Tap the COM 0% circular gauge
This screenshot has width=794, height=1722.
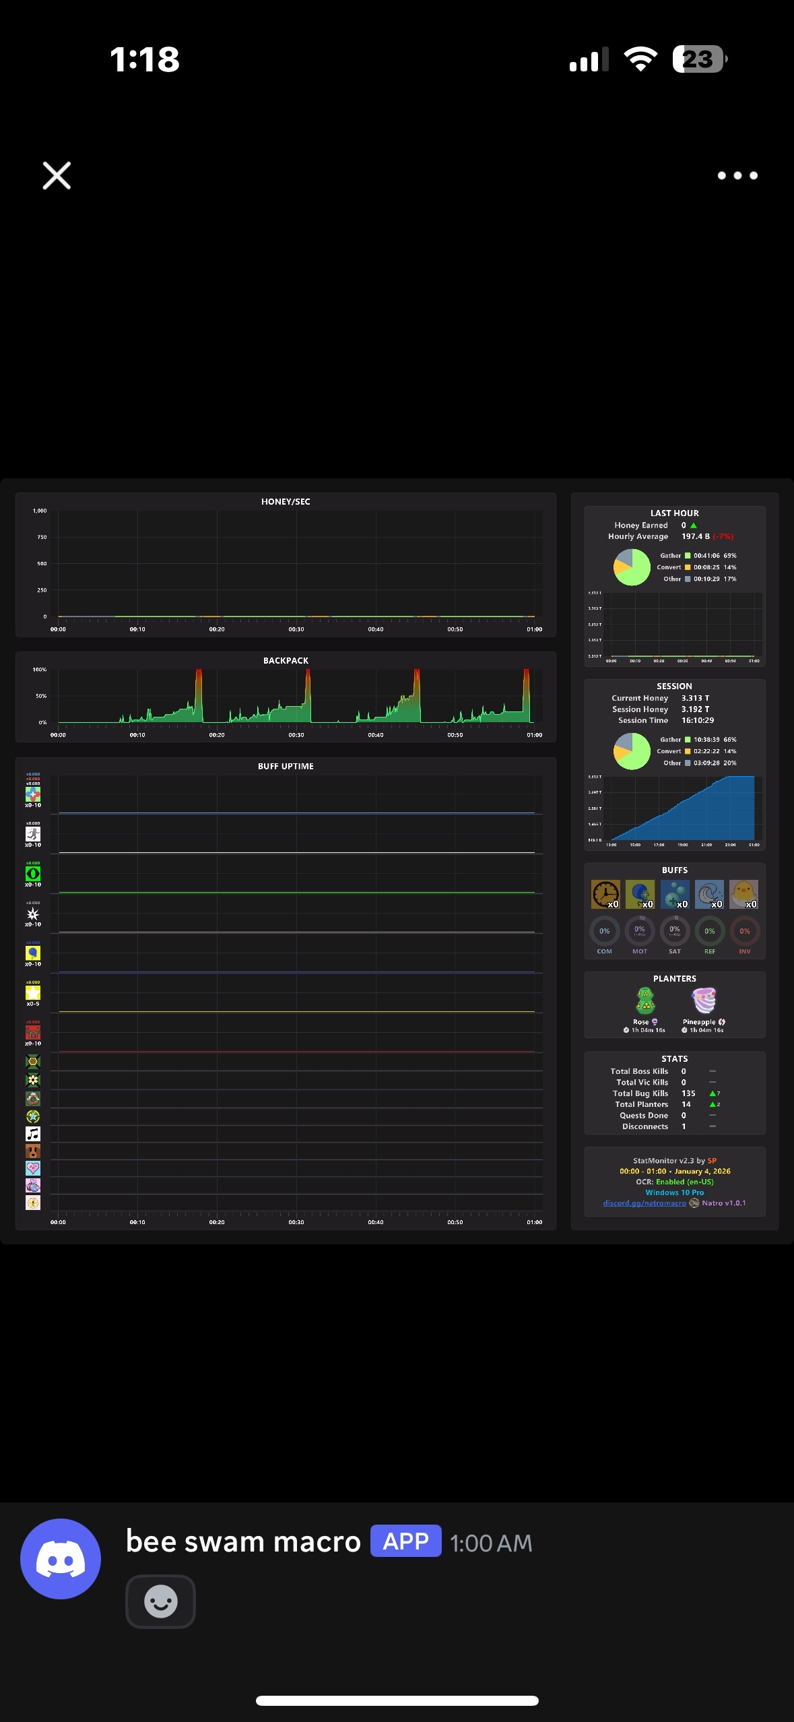[x=605, y=931]
